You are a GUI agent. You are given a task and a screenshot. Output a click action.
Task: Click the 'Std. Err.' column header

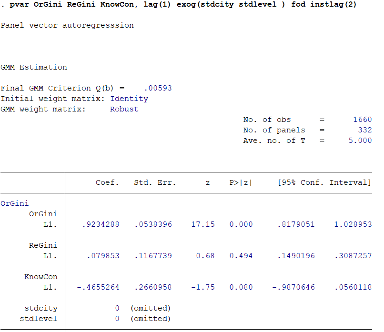tap(155, 182)
